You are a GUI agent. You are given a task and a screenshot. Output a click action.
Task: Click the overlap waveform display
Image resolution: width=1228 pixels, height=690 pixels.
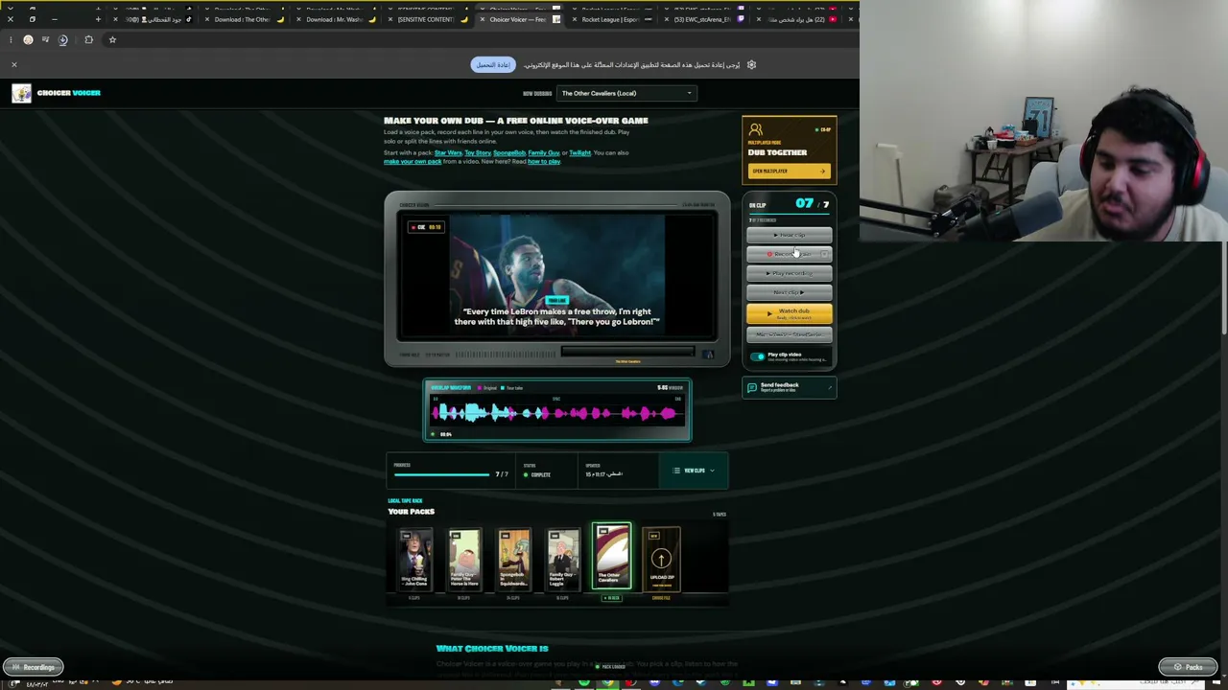pos(557,413)
